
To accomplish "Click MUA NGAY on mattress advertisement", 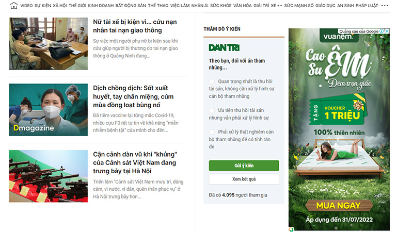I will pyautogui.click(x=339, y=205).
